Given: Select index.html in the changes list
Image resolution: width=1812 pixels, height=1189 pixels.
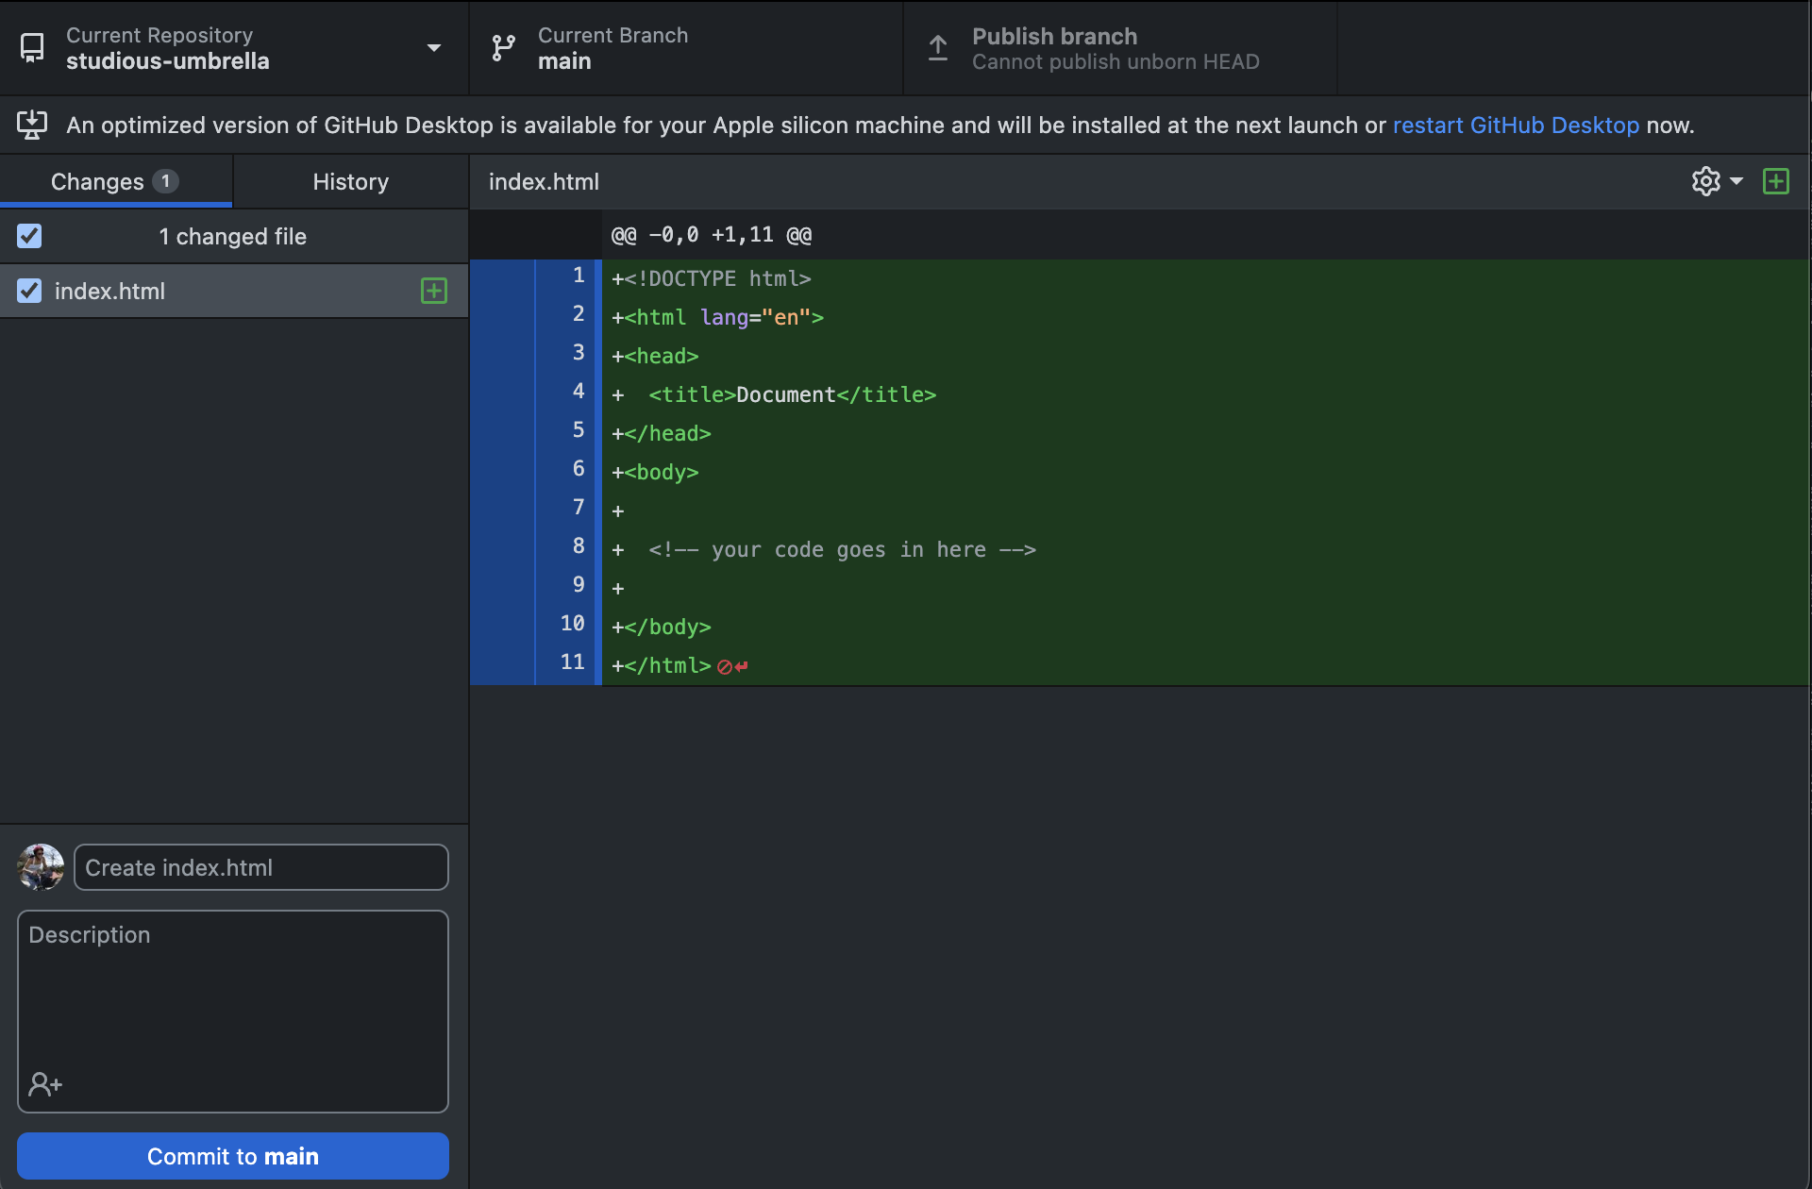Looking at the screenshot, I should pyautogui.click(x=234, y=291).
